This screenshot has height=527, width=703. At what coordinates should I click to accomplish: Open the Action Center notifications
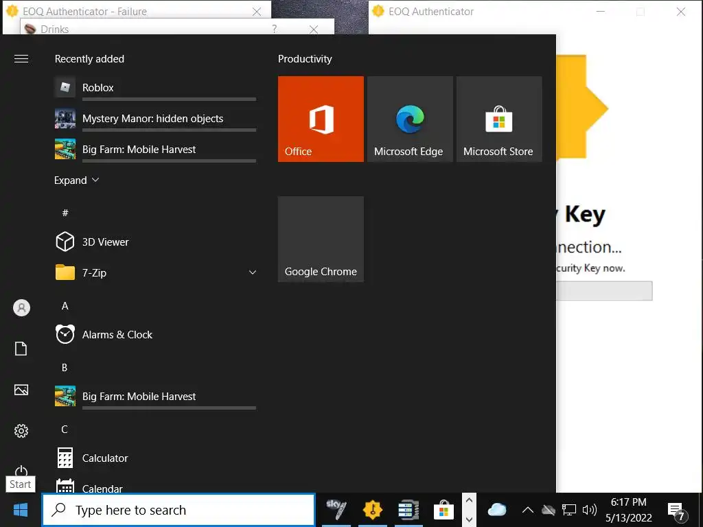click(x=678, y=511)
